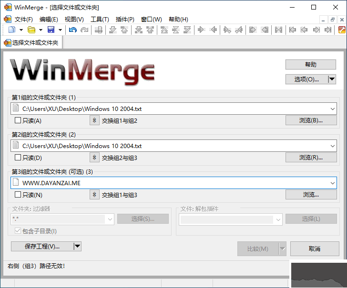Click swap icon beside 交换组1与组2
The image size is (347, 288).
coord(94,120)
